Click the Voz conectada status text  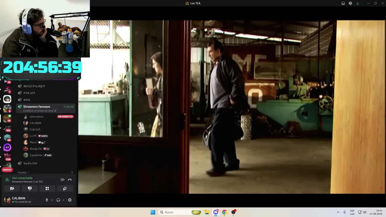click(22, 178)
